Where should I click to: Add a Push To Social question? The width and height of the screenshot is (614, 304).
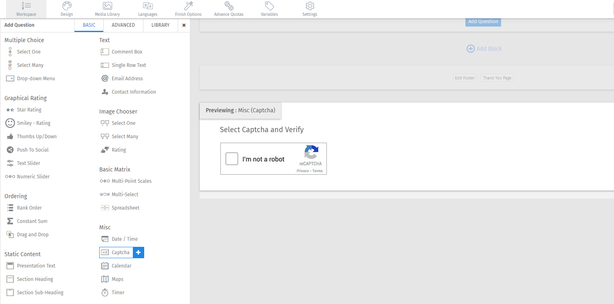coord(27,150)
